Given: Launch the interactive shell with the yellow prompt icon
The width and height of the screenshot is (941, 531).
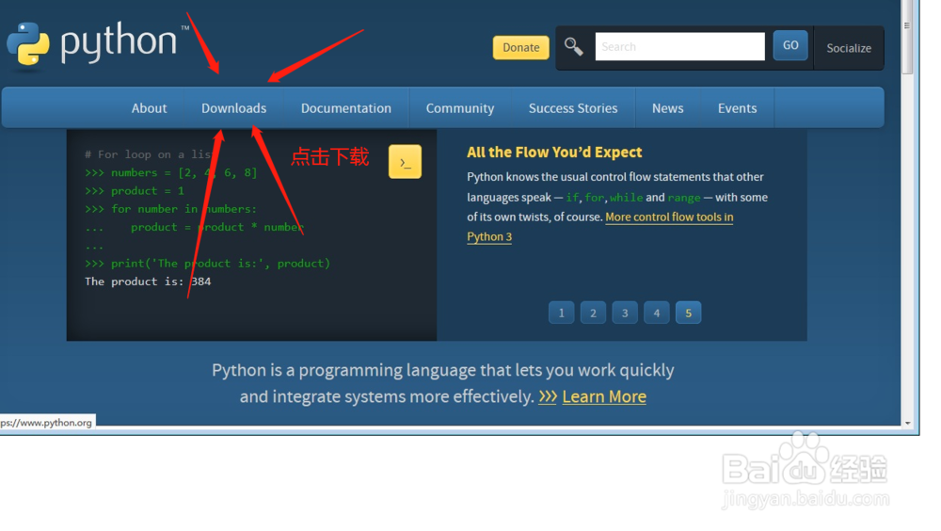Looking at the screenshot, I should click(405, 162).
